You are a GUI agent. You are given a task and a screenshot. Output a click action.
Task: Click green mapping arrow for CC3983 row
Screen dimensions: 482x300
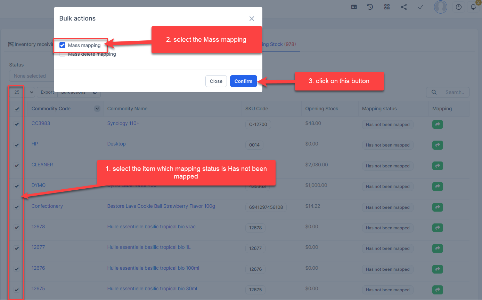(438, 125)
